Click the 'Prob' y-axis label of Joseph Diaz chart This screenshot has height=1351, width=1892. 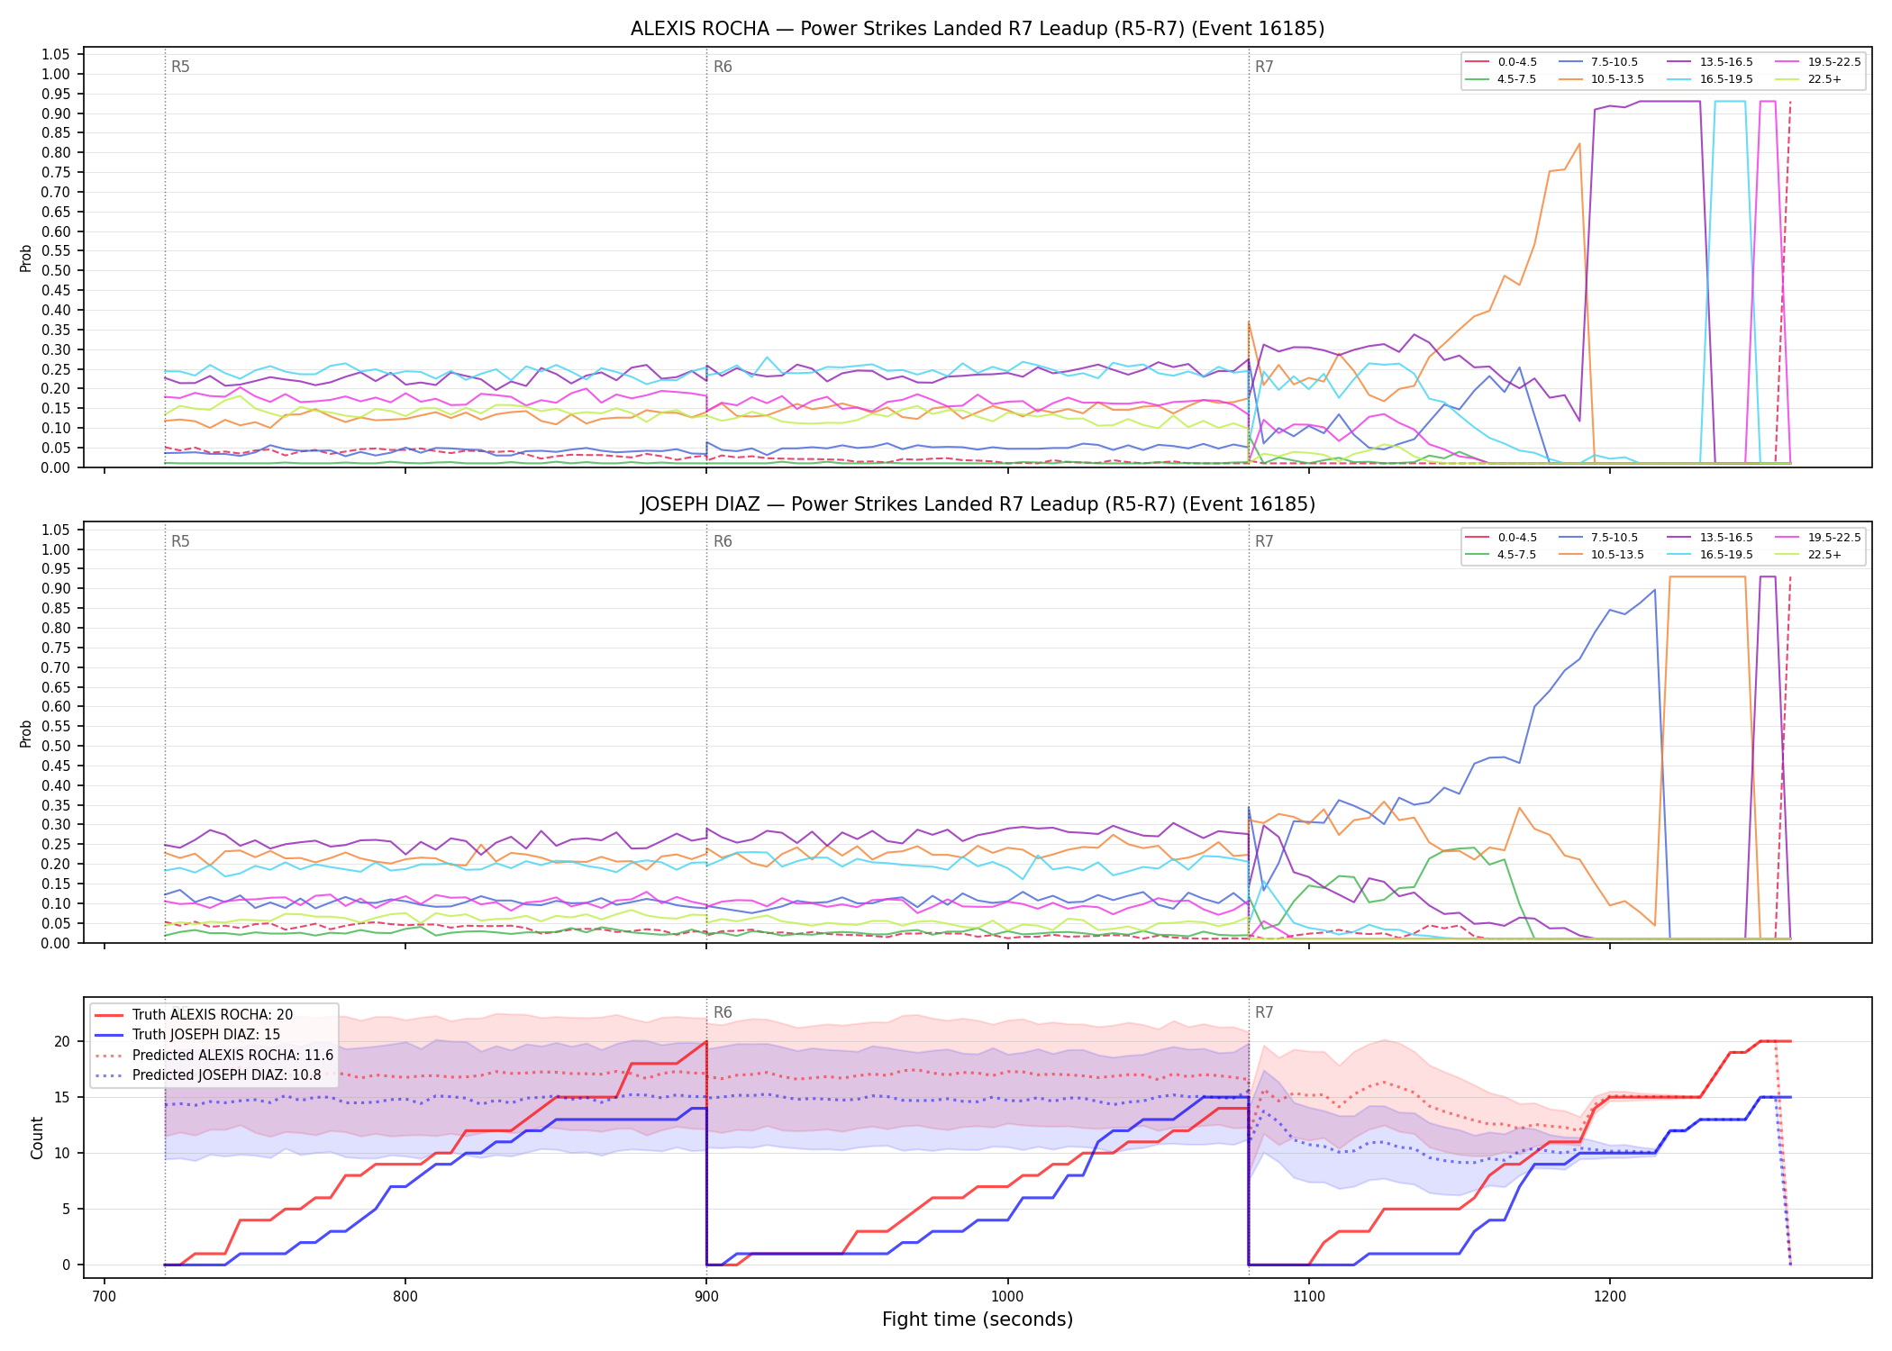click(26, 733)
